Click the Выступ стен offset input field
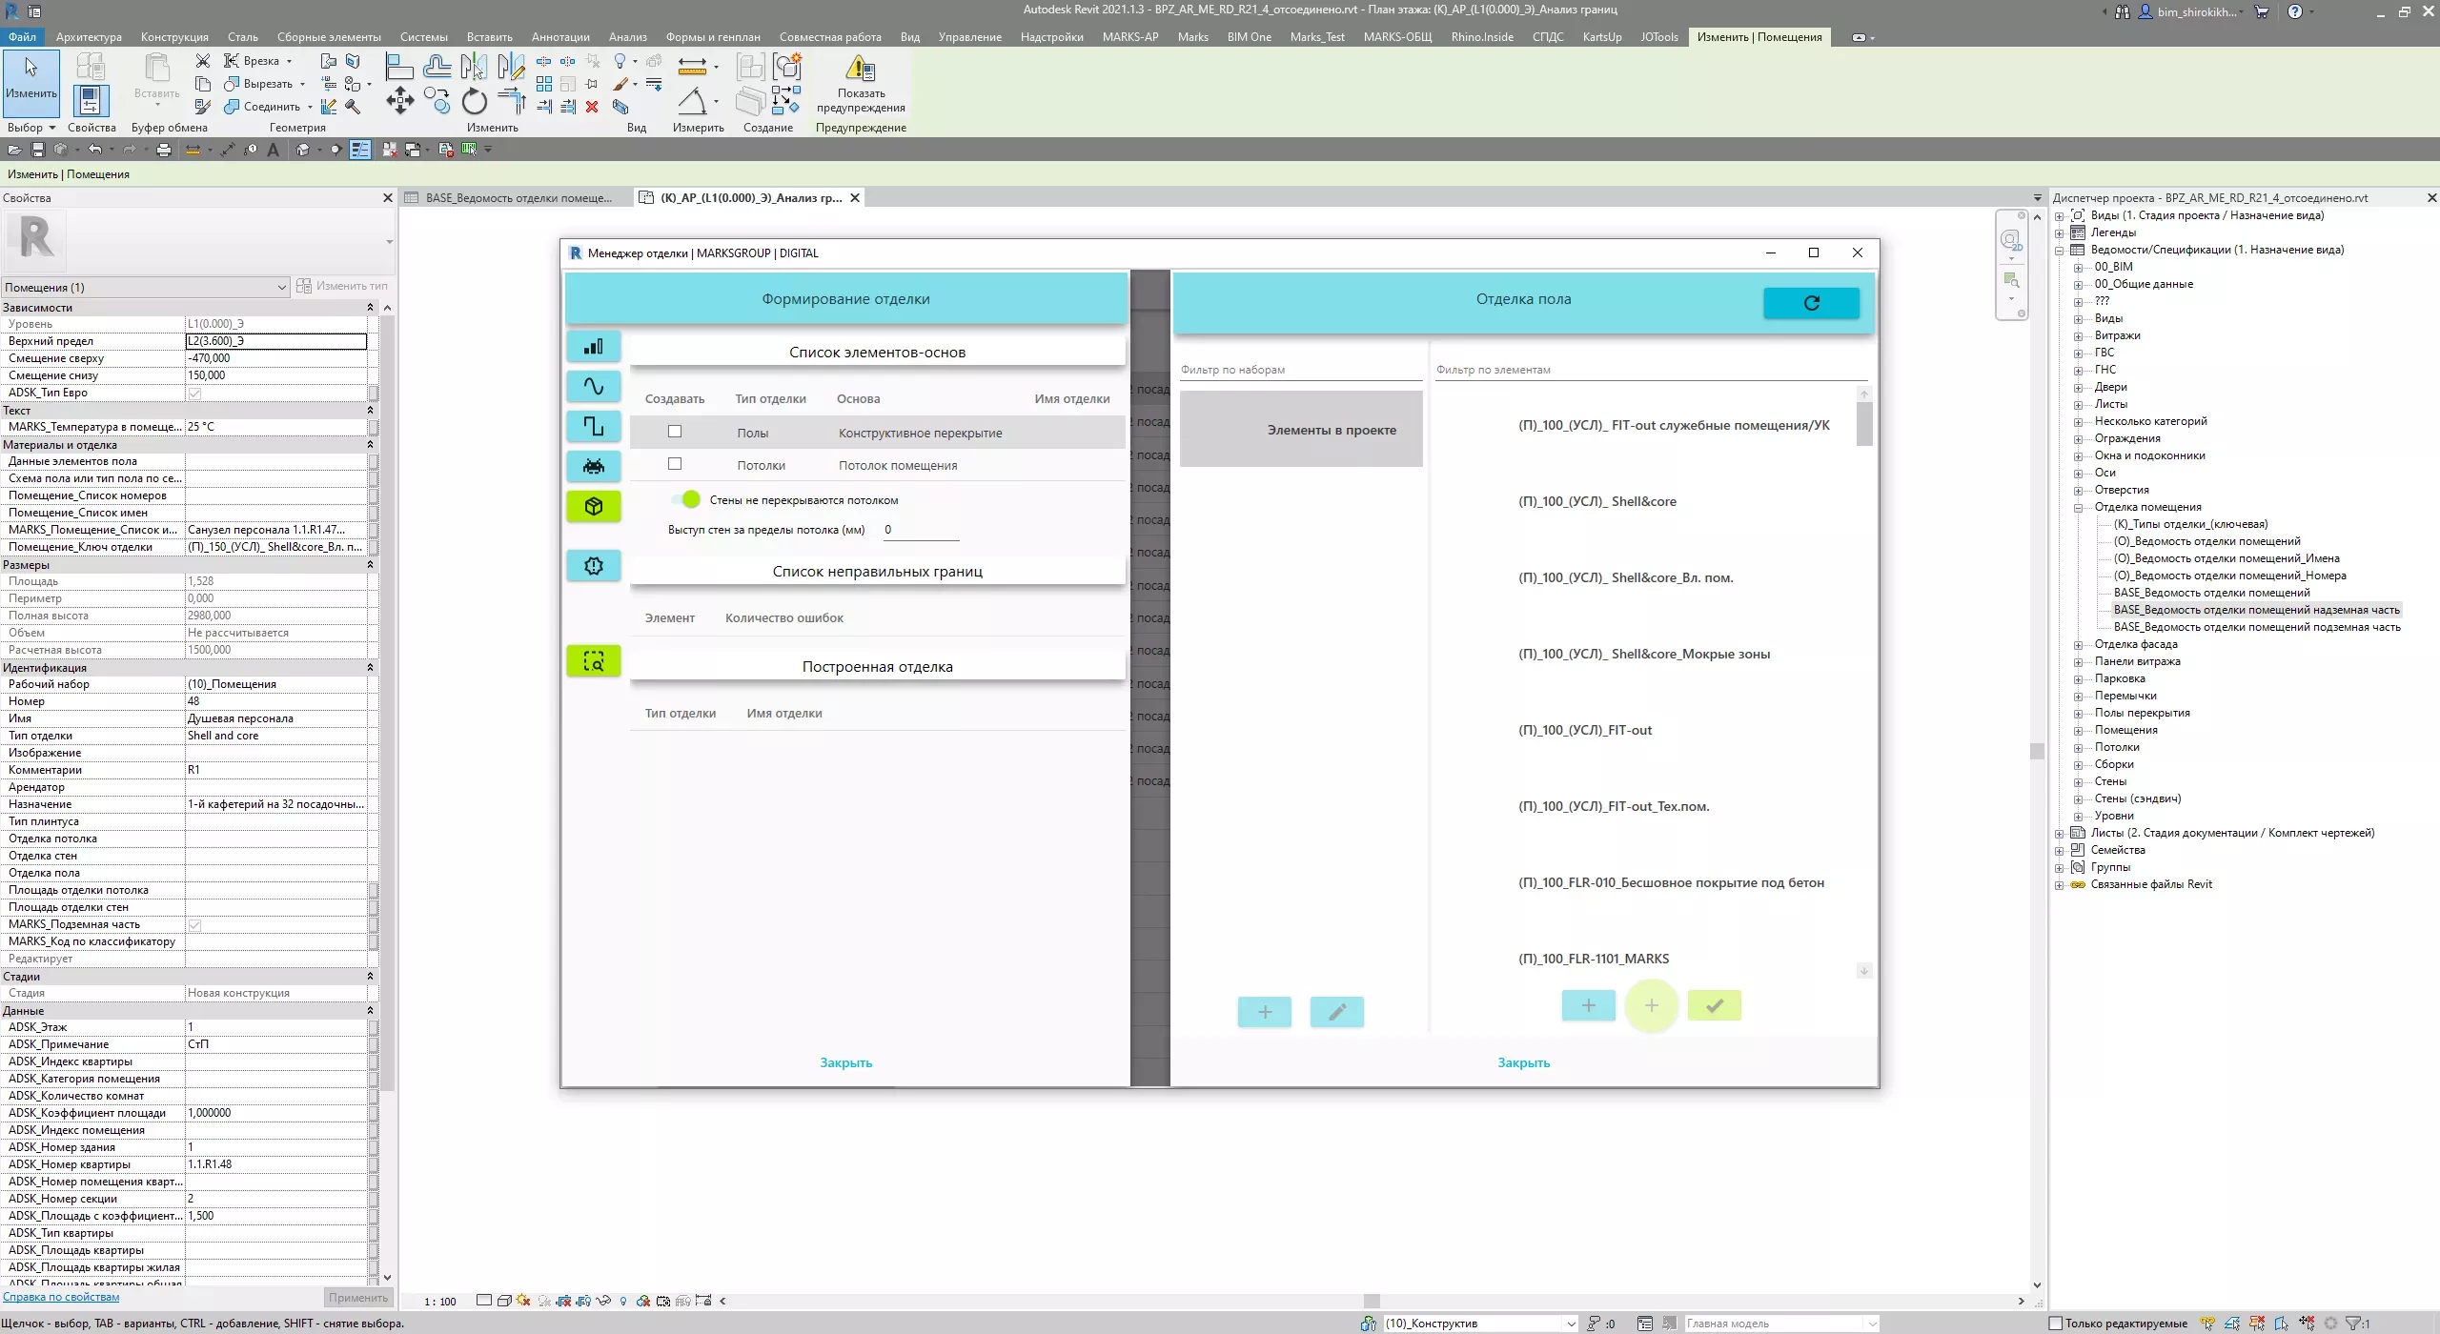The width and height of the screenshot is (2440, 1334). coord(920,530)
